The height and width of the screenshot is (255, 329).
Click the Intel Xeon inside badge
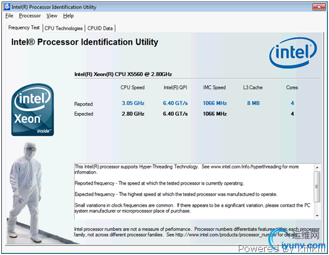click(x=32, y=110)
